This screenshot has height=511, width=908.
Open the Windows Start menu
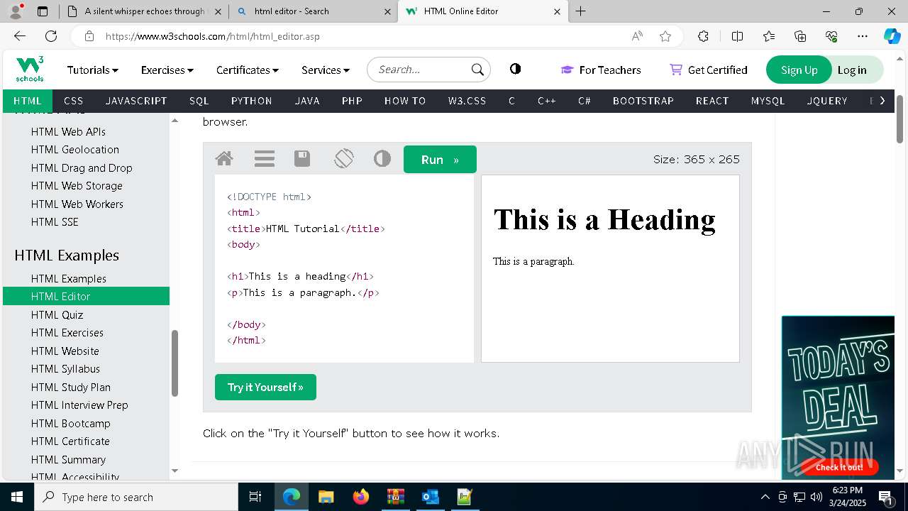tap(16, 497)
